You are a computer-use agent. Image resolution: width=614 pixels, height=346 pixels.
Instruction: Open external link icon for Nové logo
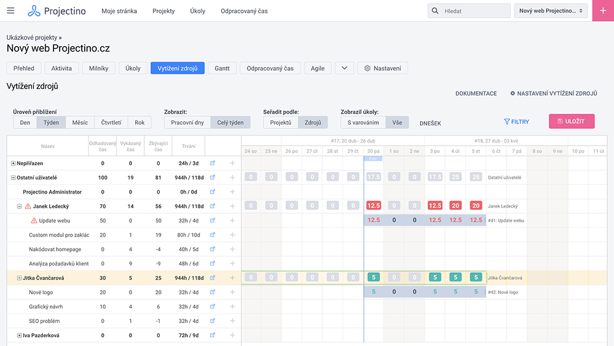[212, 293]
